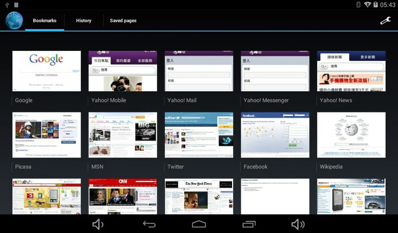
Task: Click the Yahoo! Messenger label
Action: [x=266, y=100]
